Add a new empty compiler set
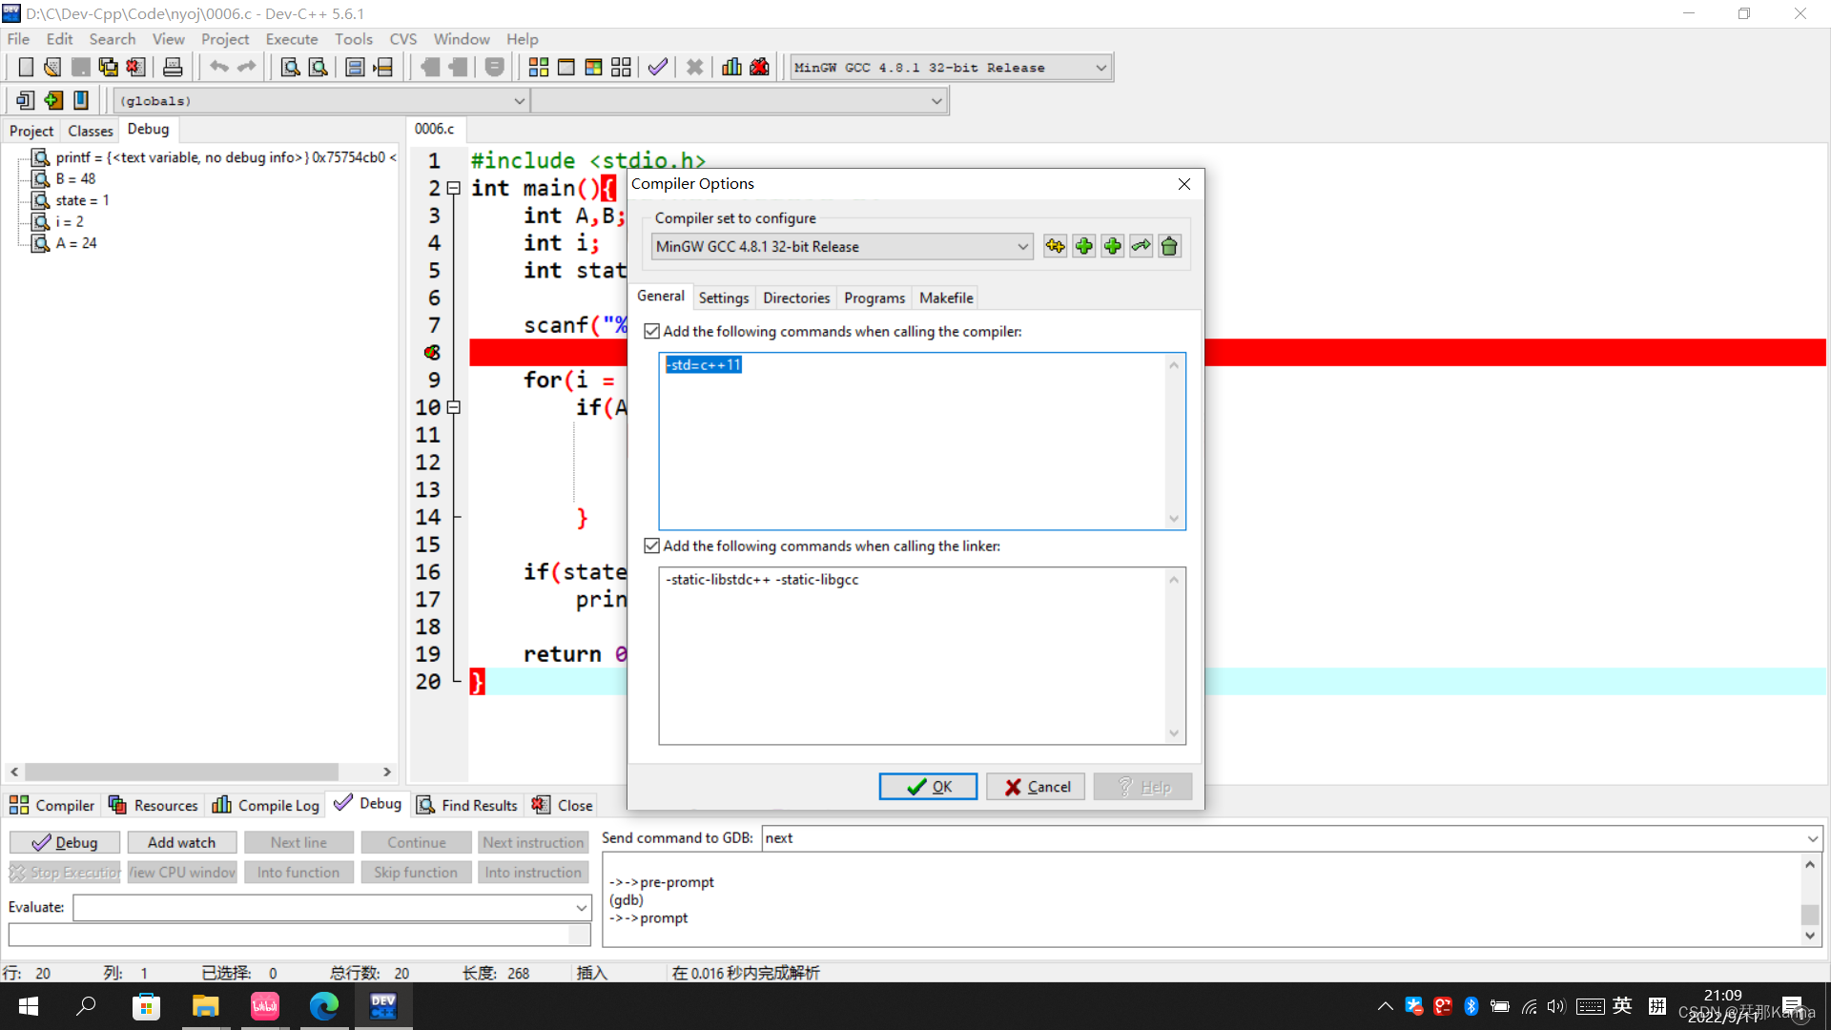 (1083, 246)
